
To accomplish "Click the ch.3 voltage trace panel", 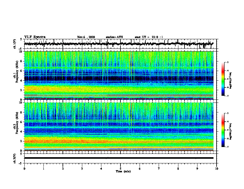I will (x=120, y=158).
